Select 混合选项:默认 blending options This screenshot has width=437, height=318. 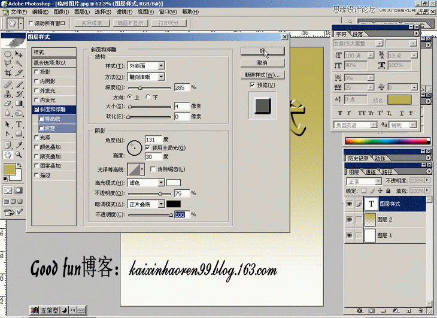[x=54, y=63]
